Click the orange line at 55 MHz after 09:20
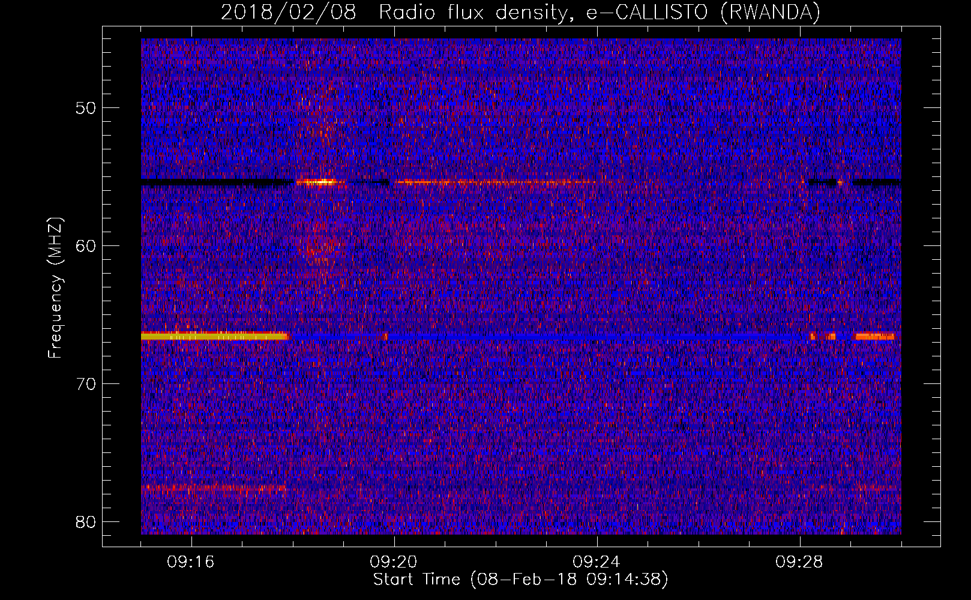This screenshot has height=600, width=971. point(495,182)
